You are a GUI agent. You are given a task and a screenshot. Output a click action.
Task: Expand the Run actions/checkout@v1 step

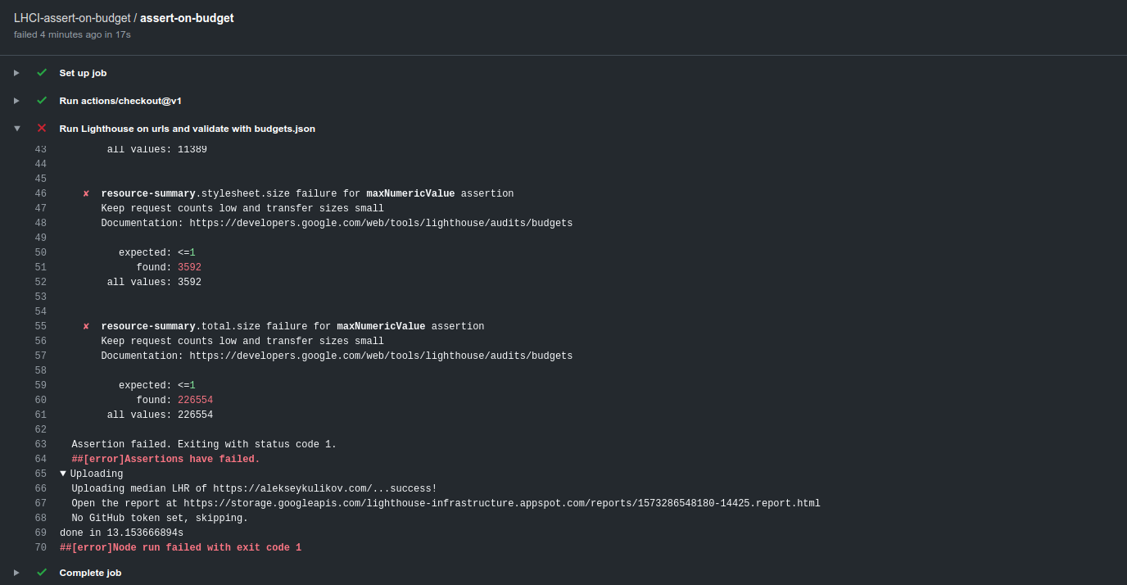[16, 101]
